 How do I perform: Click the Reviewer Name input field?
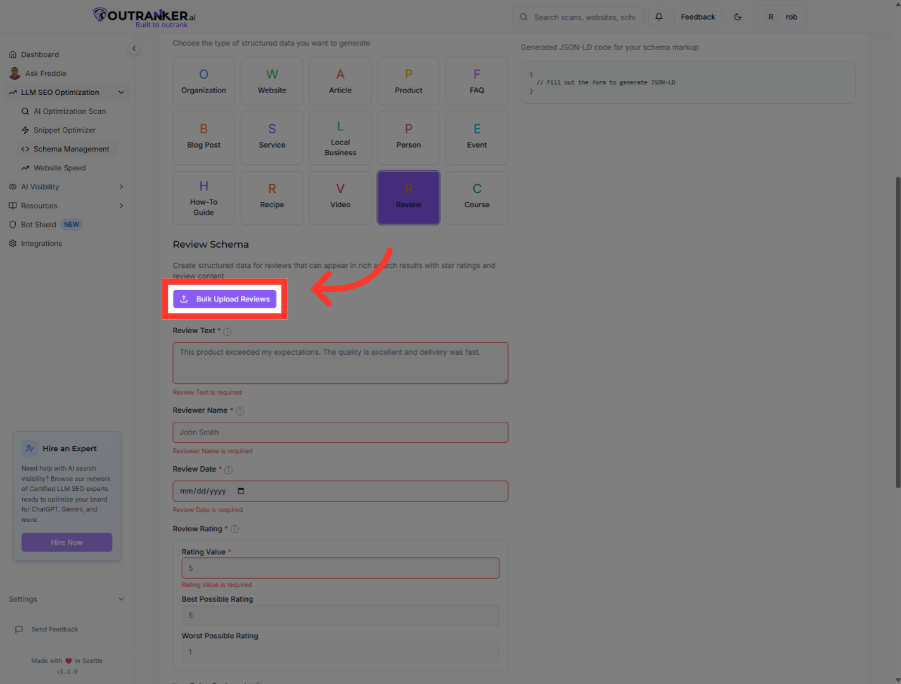[340, 433]
